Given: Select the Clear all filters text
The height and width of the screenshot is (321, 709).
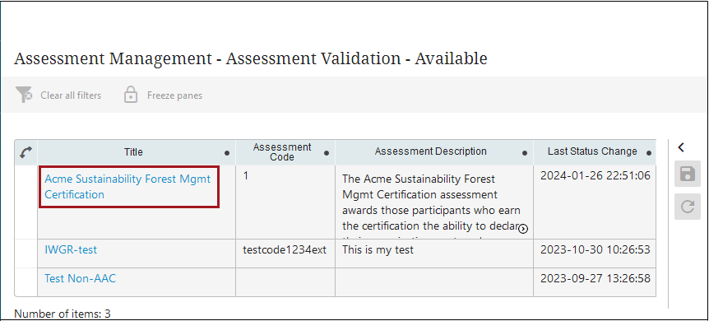Looking at the screenshot, I should click(x=71, y=95).
